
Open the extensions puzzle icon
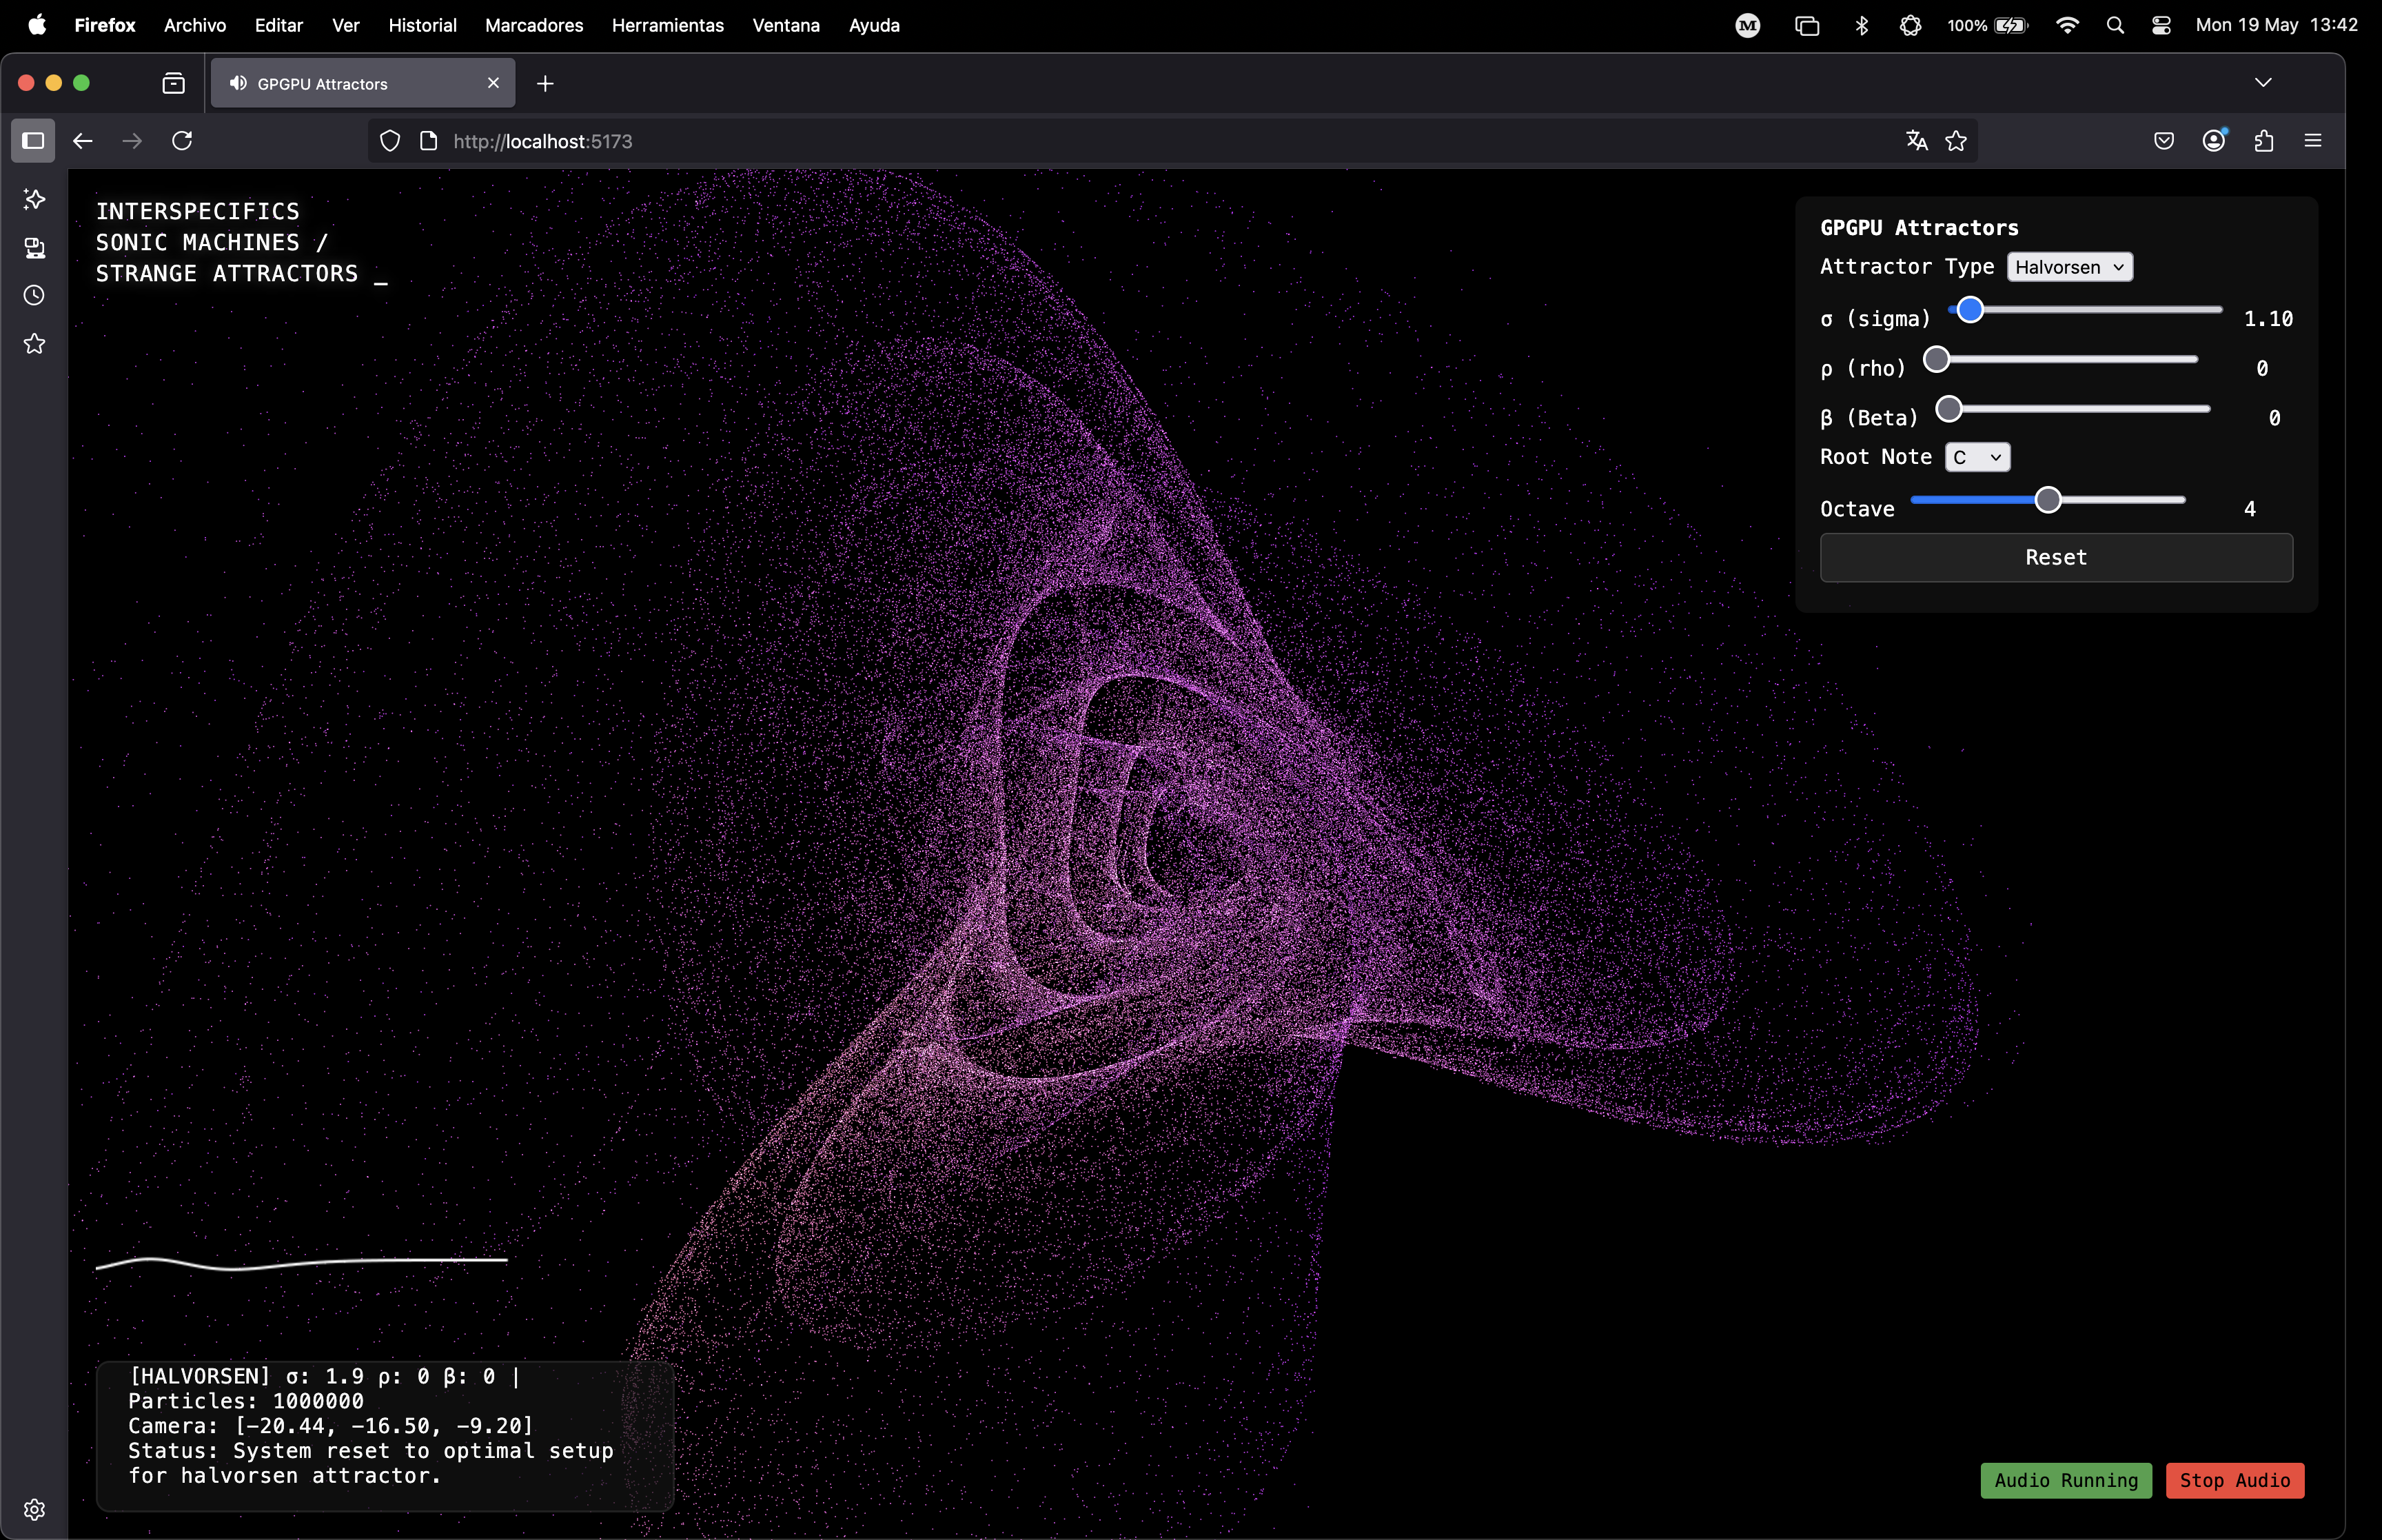(2263, 141)
